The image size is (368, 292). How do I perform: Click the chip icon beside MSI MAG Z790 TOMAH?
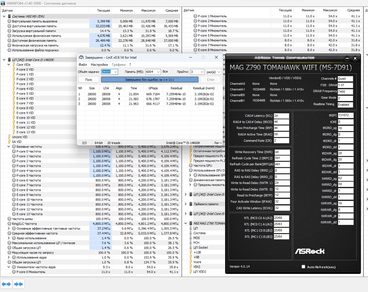coord(191,223)
